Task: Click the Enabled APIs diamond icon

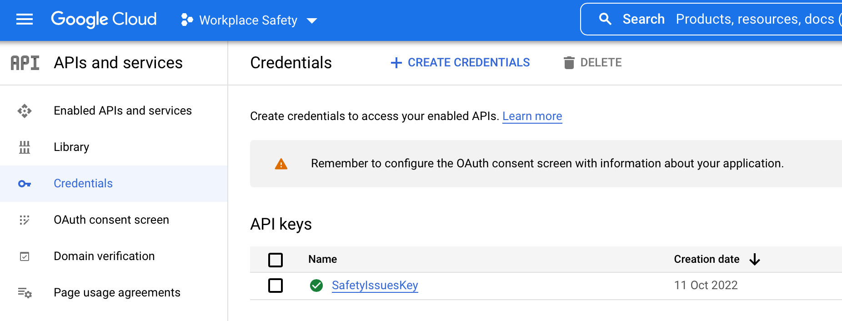Action: 25,111
